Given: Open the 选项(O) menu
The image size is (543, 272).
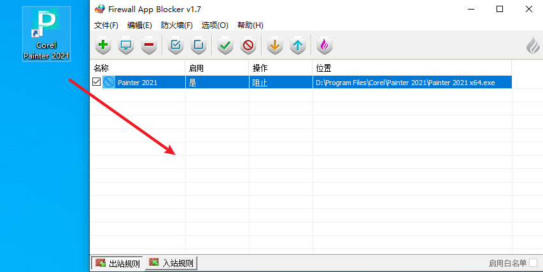Looking at the screenshot, I should coord(215,25).
